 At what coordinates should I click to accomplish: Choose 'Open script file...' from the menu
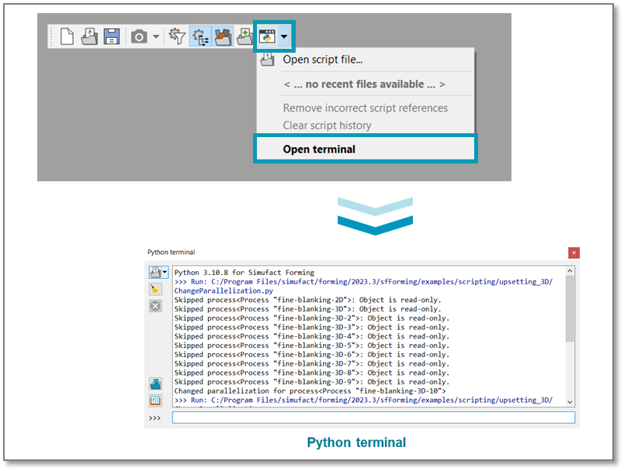tap(322, 60)
